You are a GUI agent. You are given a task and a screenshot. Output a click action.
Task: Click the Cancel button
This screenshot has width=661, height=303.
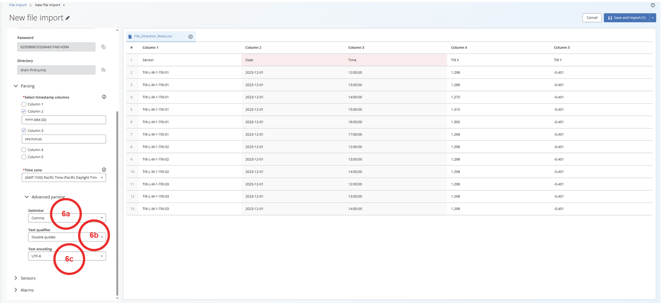coord(592,18)
